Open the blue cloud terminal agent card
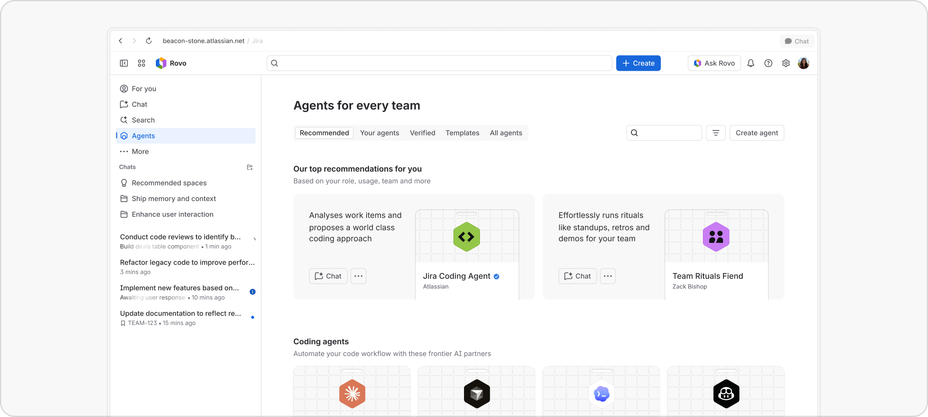Viewport: 928px width, 417px height. coord(601,392)
